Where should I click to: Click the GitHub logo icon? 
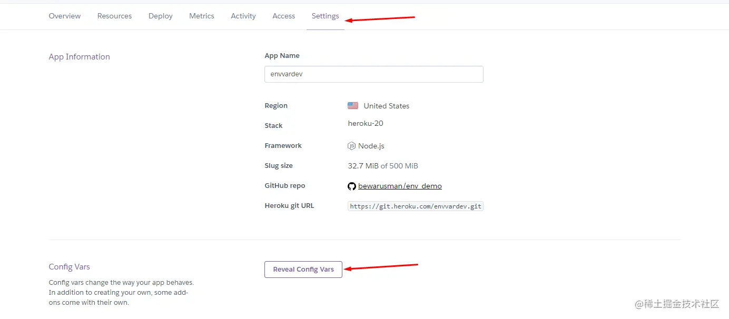coord(352,186)
